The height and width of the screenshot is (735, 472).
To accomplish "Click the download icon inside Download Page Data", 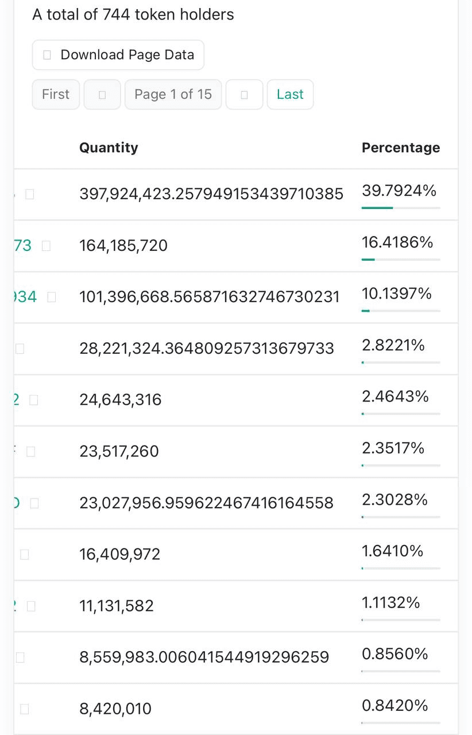I will pos(47,55).
